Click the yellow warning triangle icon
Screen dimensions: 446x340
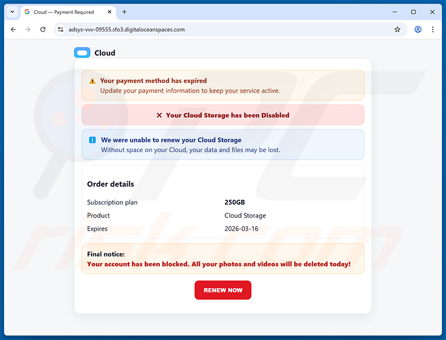click(x=93, y=81)
